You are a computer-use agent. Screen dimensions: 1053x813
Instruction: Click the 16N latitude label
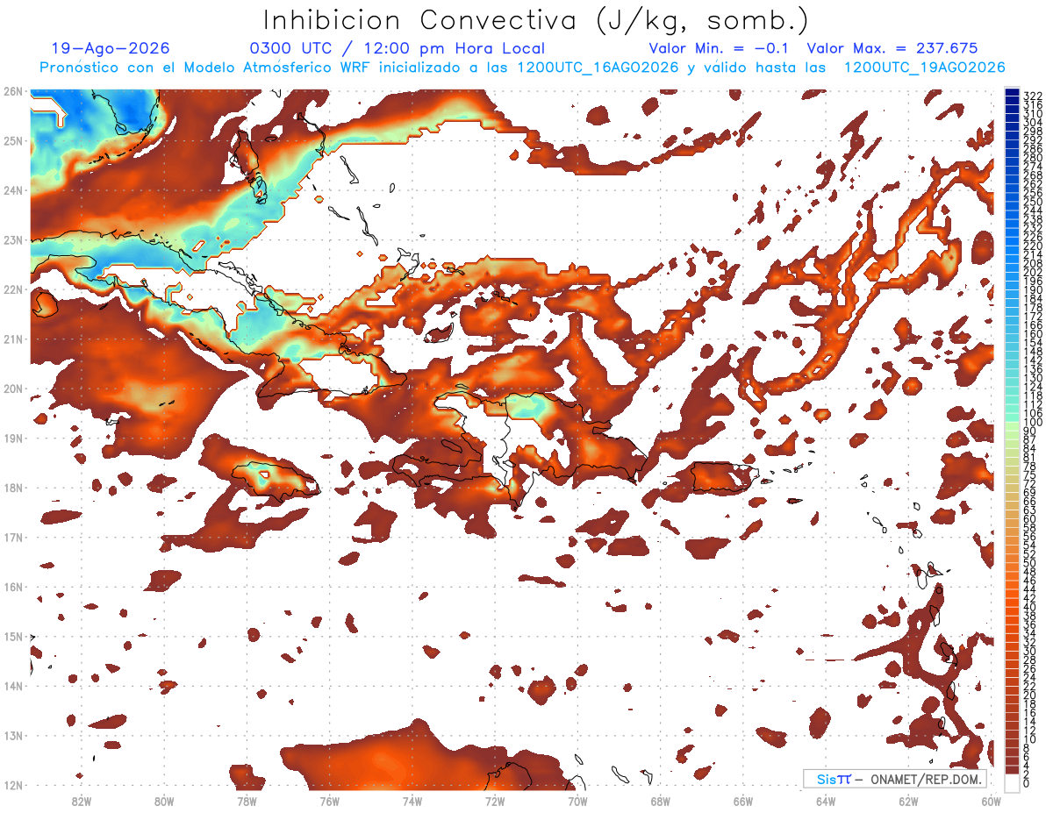pos(13,587)
